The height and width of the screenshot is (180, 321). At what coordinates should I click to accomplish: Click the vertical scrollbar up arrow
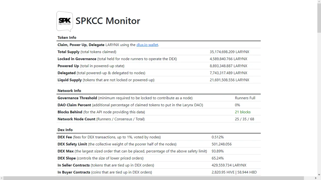click(x=319, y=2)
